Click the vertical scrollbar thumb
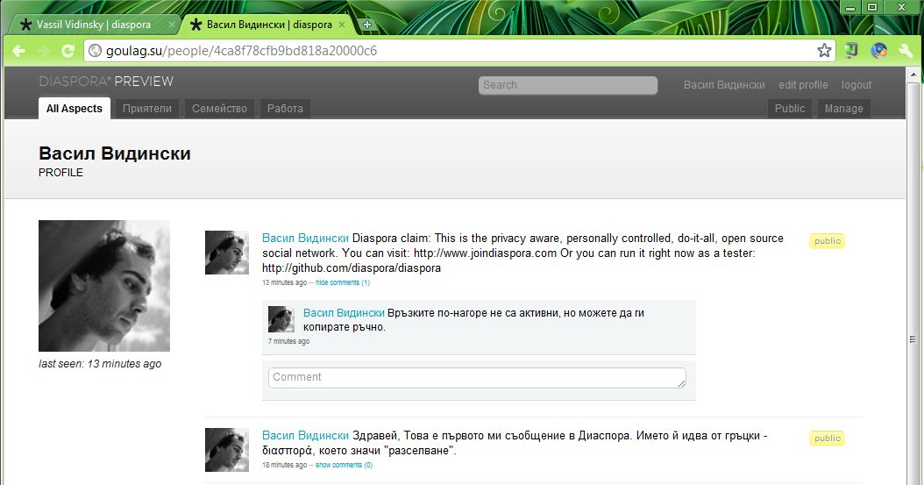 (913, 339)
